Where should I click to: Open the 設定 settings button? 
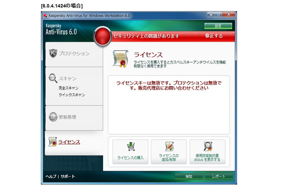point(218,26)
